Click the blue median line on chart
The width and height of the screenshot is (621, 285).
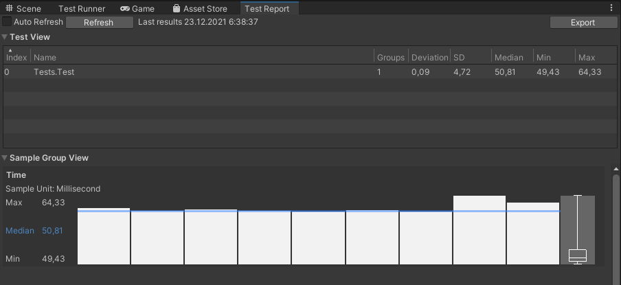click(319, 212)
